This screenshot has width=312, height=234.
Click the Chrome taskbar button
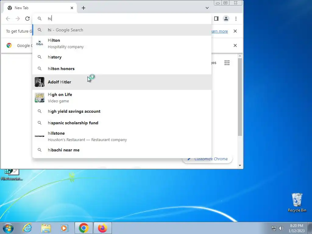pyautogui.click(x=84, y=228)
